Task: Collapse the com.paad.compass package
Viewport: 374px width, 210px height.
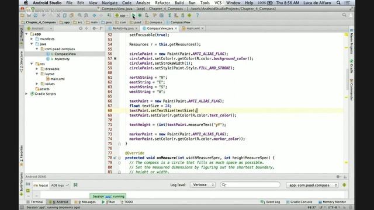Action: [37, 49]
